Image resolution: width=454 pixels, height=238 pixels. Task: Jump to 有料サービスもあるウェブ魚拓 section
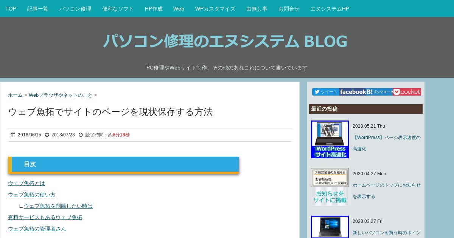pyautogui.click(x=45, y=217)
